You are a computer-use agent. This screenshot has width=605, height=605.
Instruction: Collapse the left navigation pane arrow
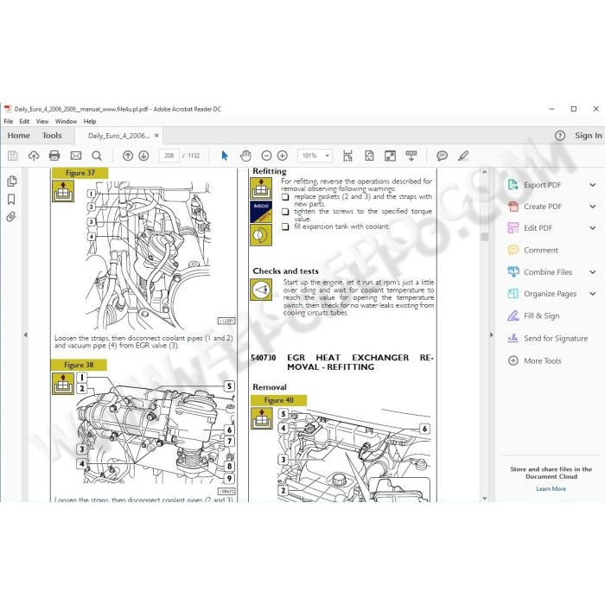[x=25, y=334]
